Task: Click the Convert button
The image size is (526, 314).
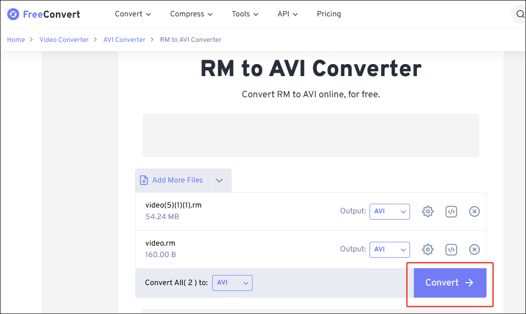Action: pos(450,283)
